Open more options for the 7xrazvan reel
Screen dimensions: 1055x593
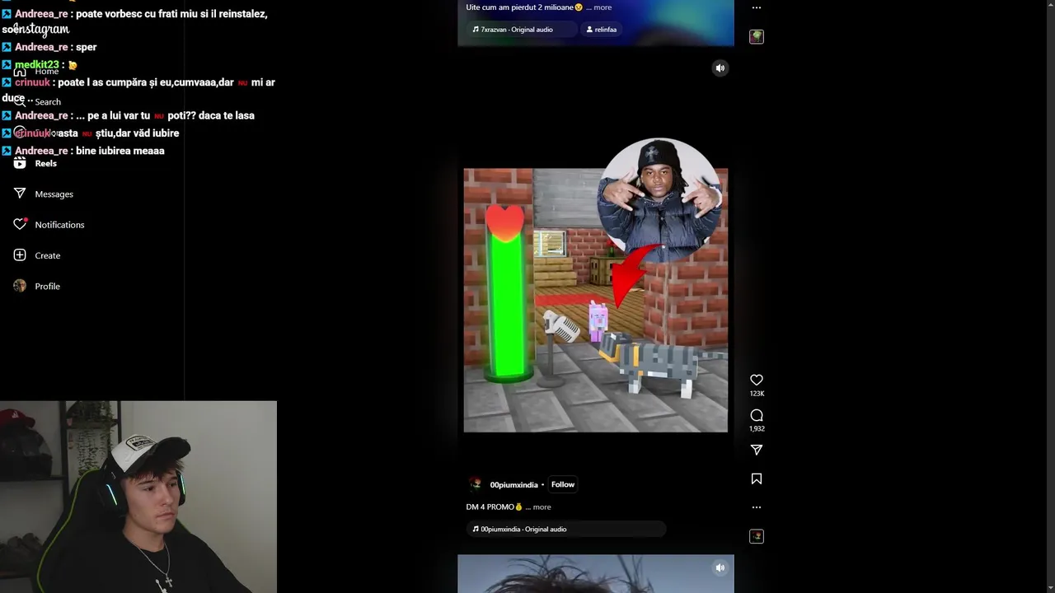pos(757,7)
